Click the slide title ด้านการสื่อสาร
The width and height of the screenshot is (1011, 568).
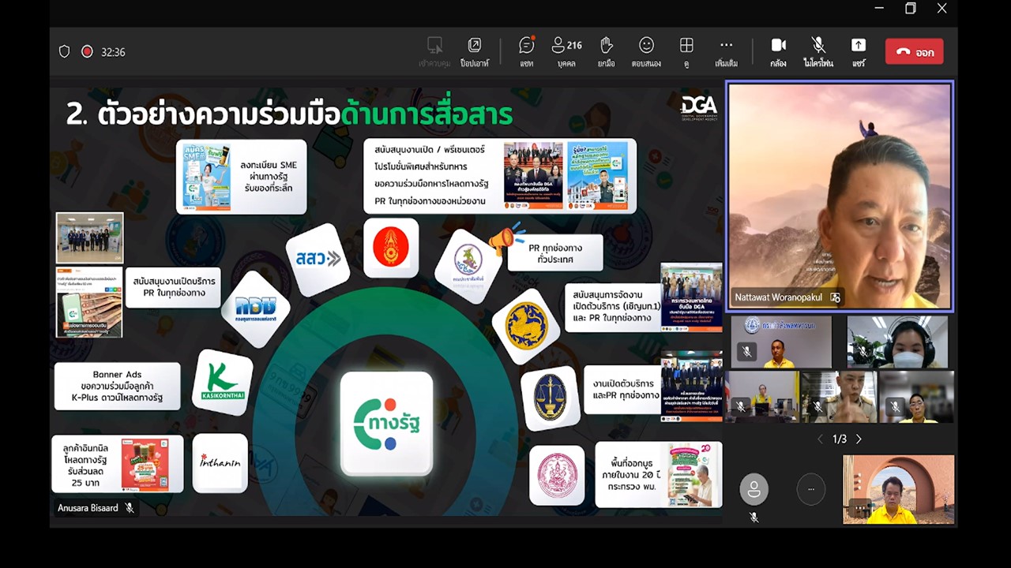coord(427,114)
